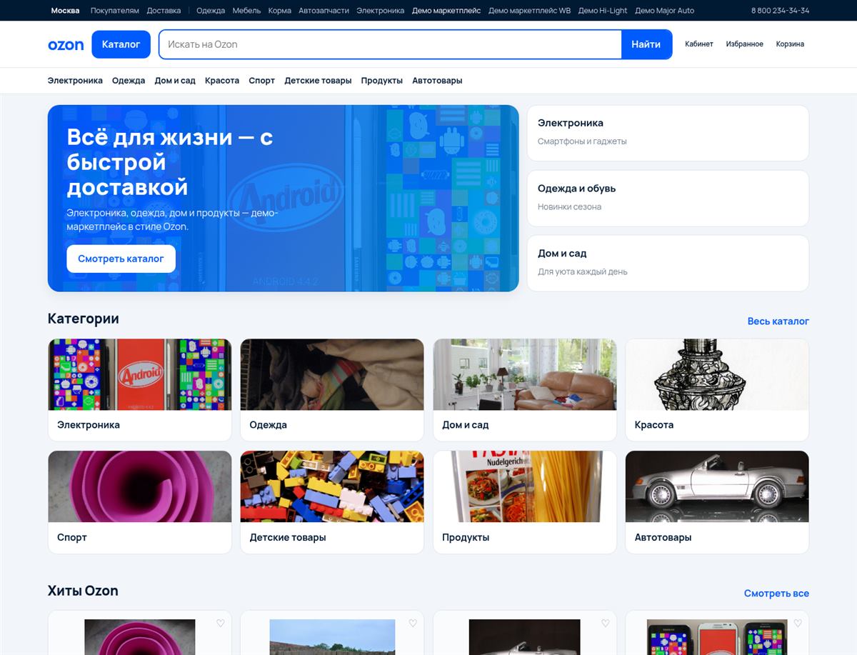
Task: Select Красота in the navigation bar
Action: pyautogui.click(x=222, y=81)
